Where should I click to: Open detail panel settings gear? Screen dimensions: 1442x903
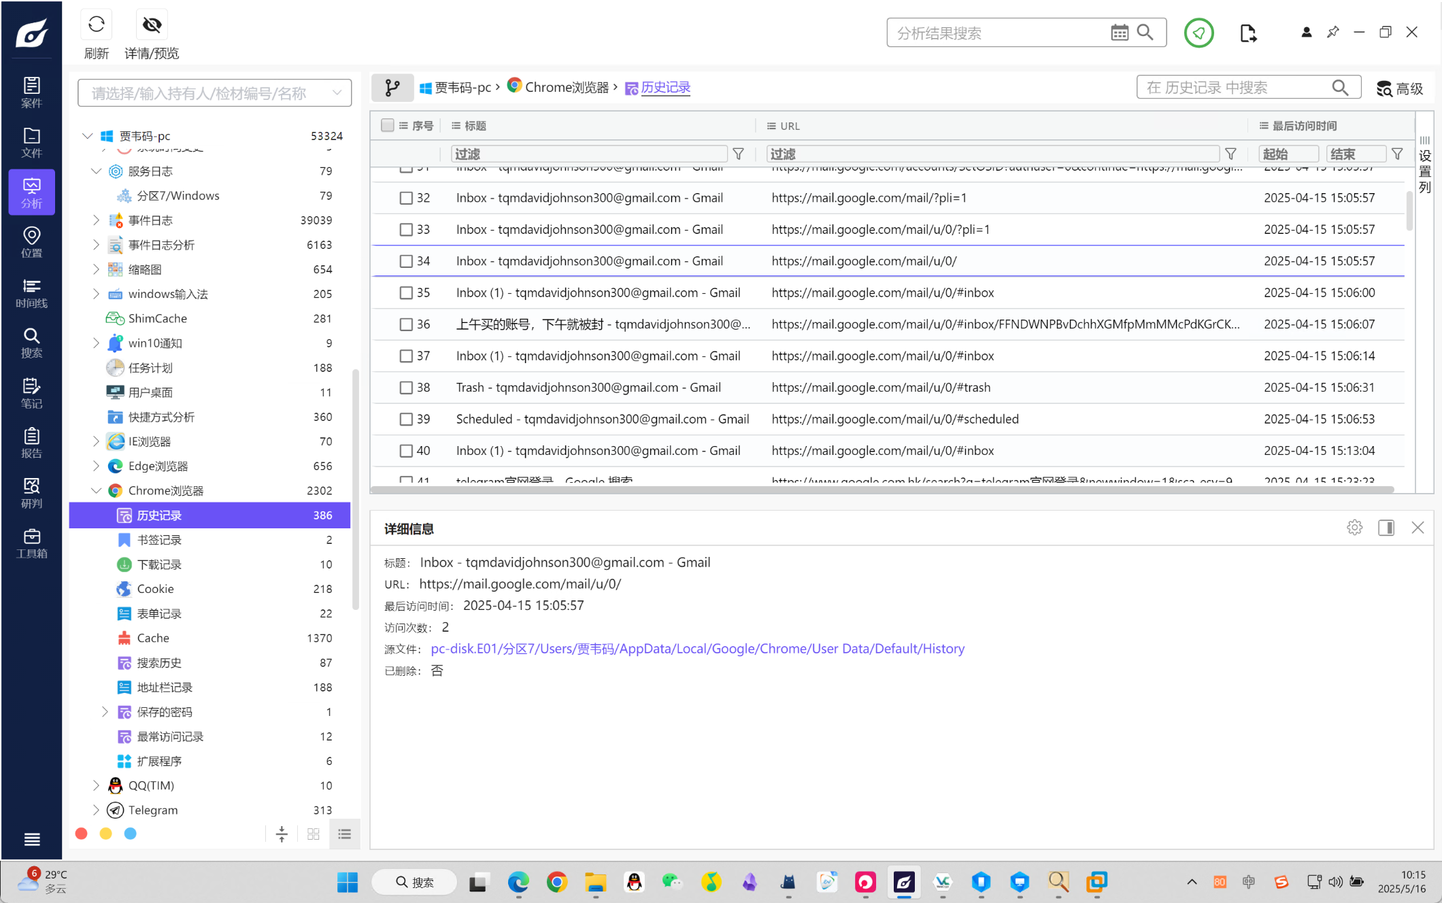coord(1354,528)
